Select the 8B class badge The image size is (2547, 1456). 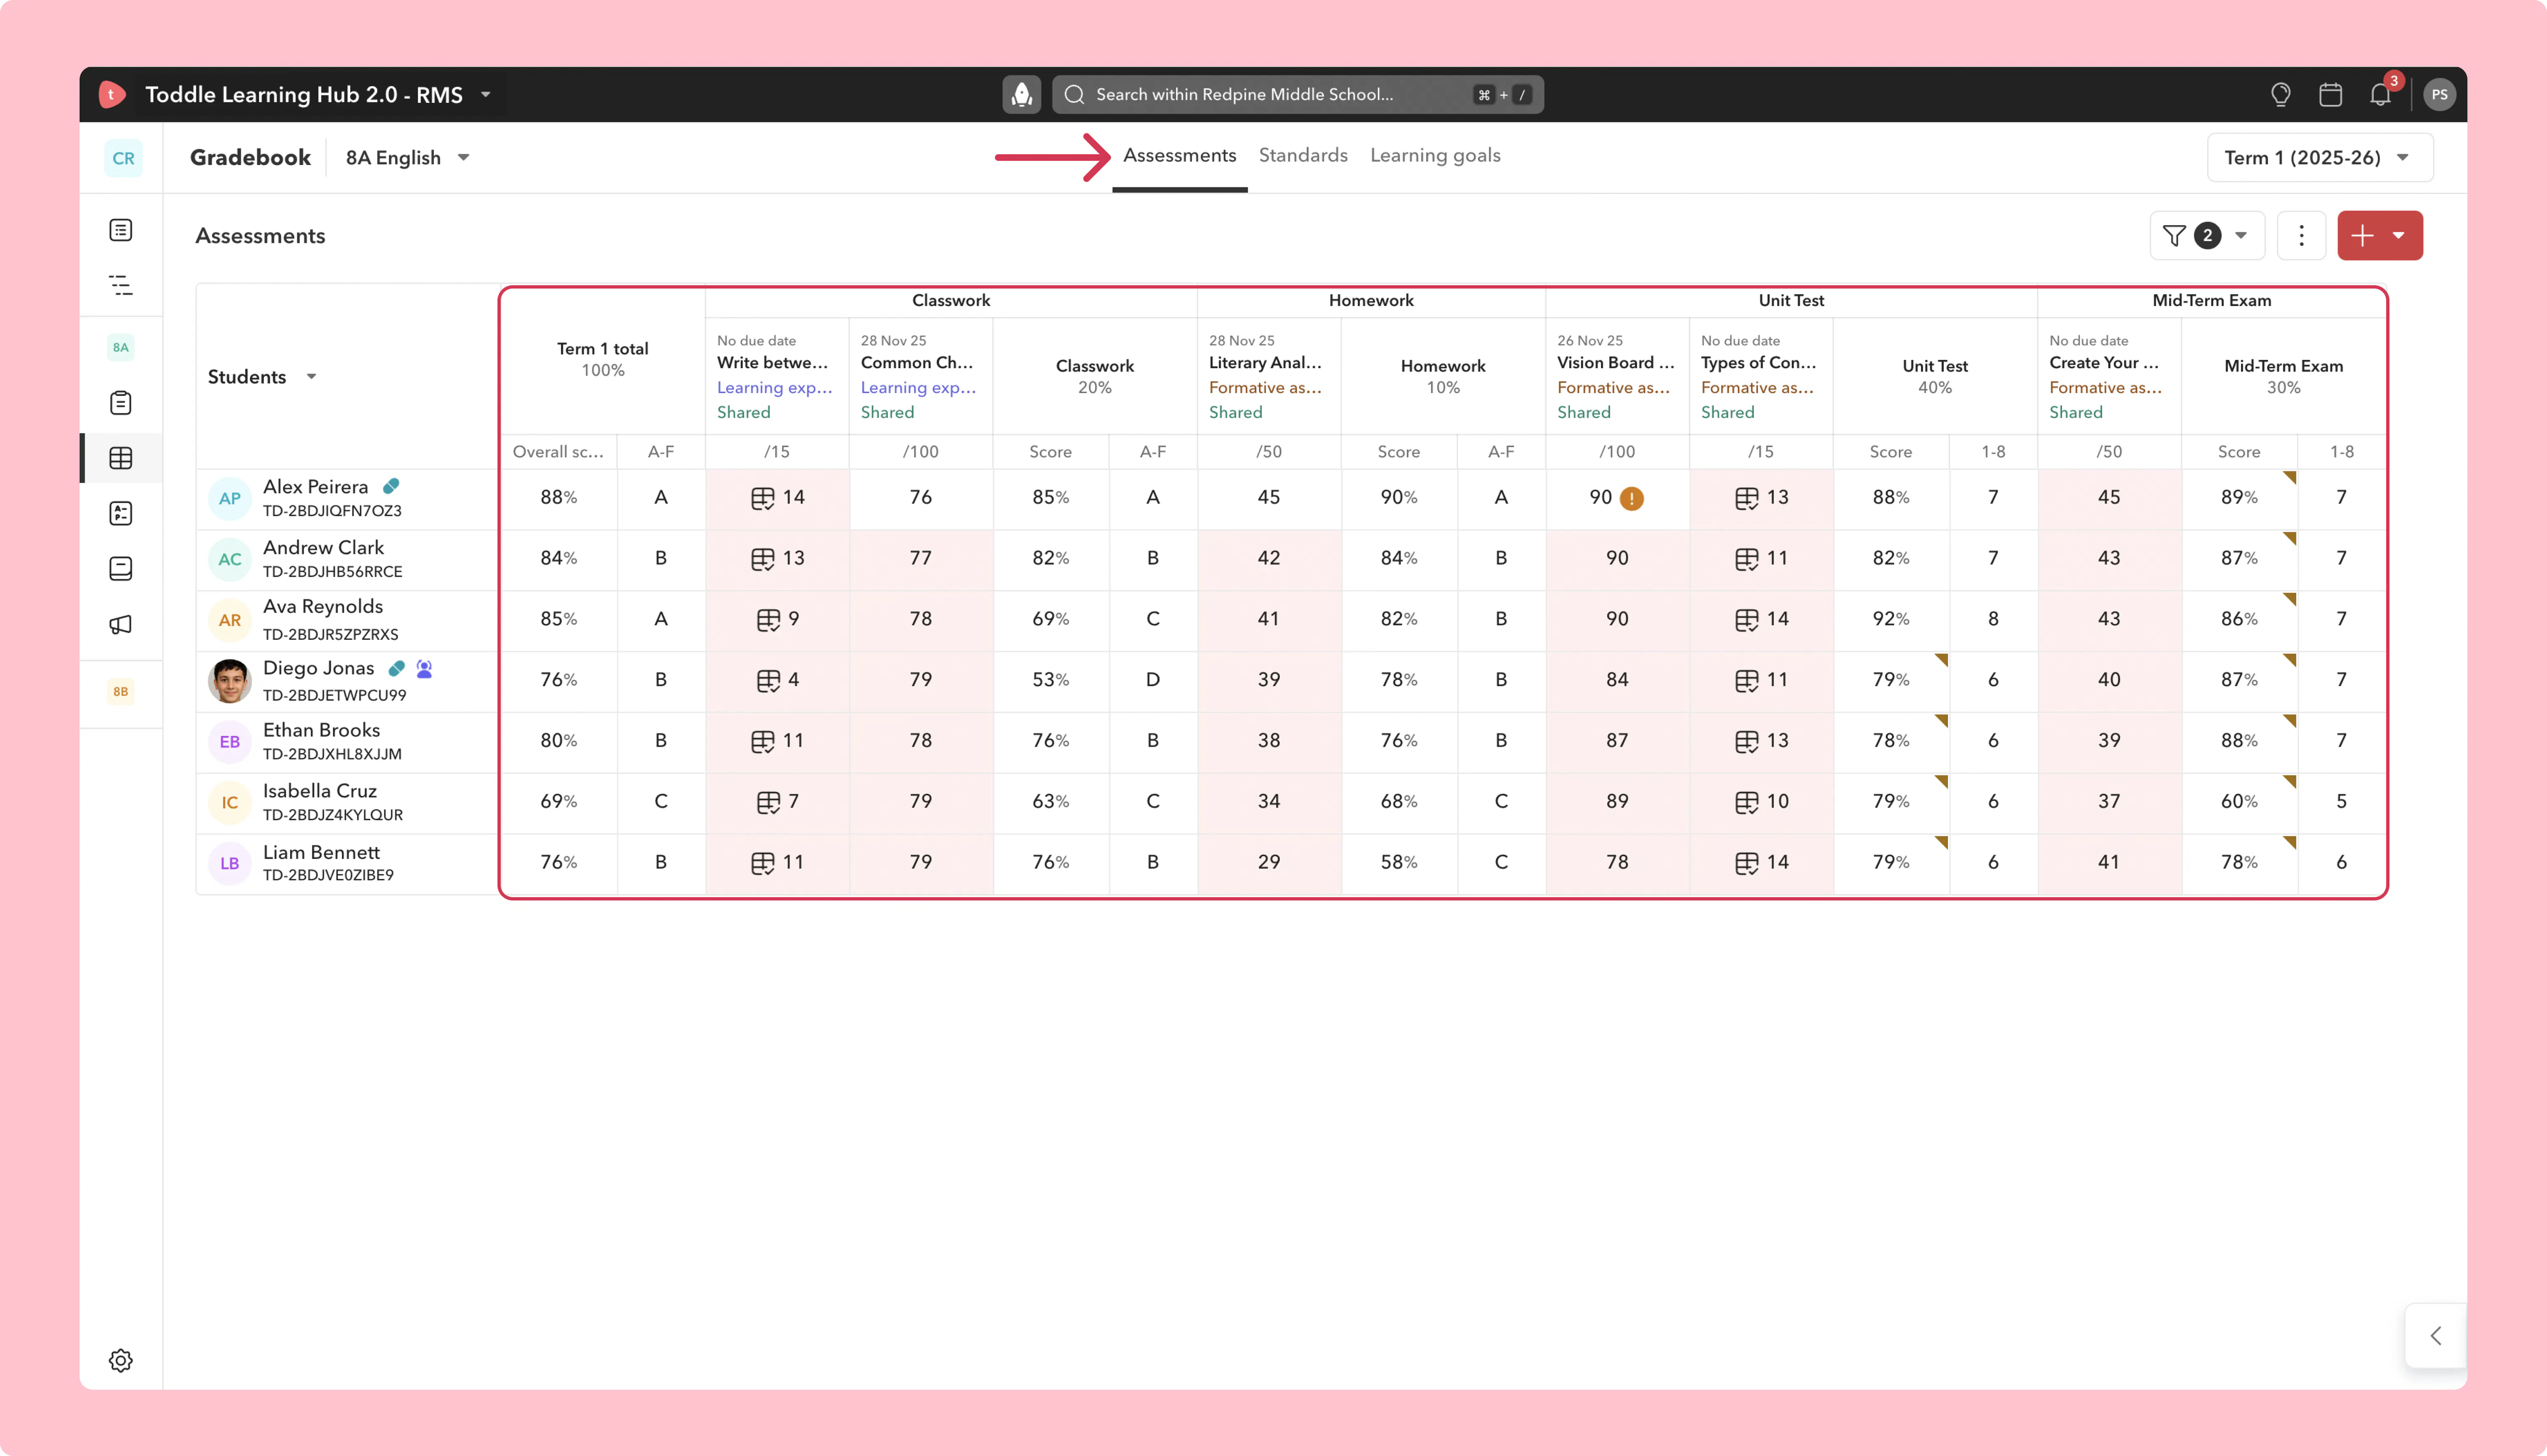121,691
